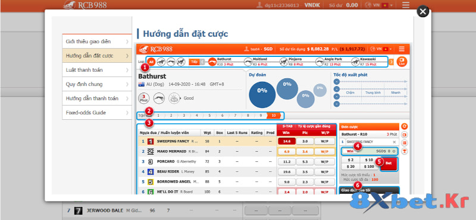Open the hamburger menu in the top bar
The width and height of the screenshot is (476, 220).
[x=406, y=5]
